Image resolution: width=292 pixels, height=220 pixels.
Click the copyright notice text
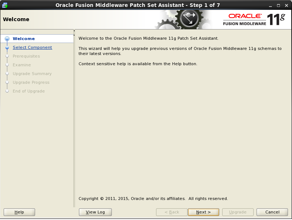(153, 199)
